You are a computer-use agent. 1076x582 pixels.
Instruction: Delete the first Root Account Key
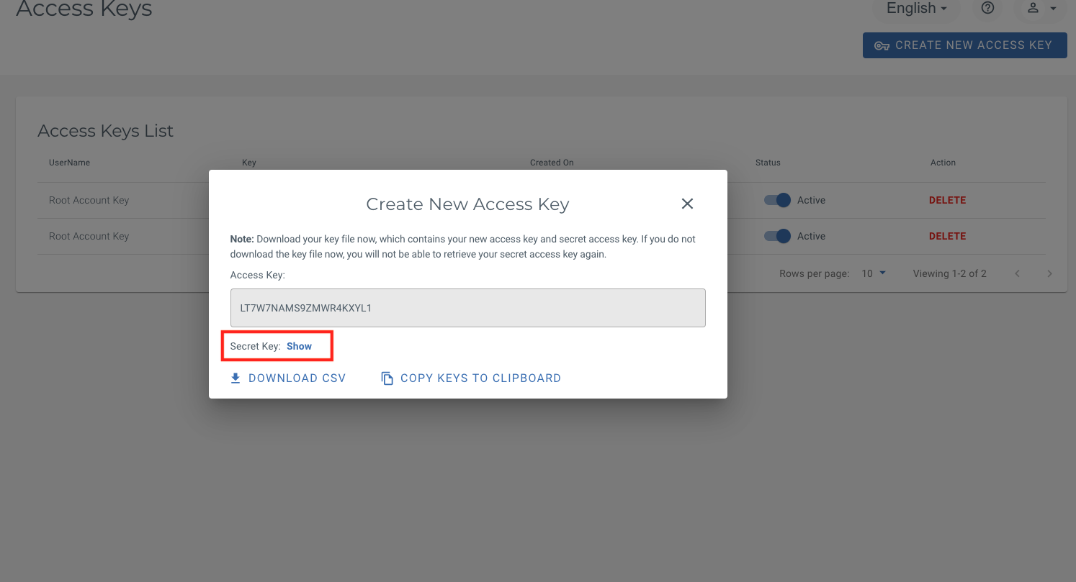[x=947, y=200]
